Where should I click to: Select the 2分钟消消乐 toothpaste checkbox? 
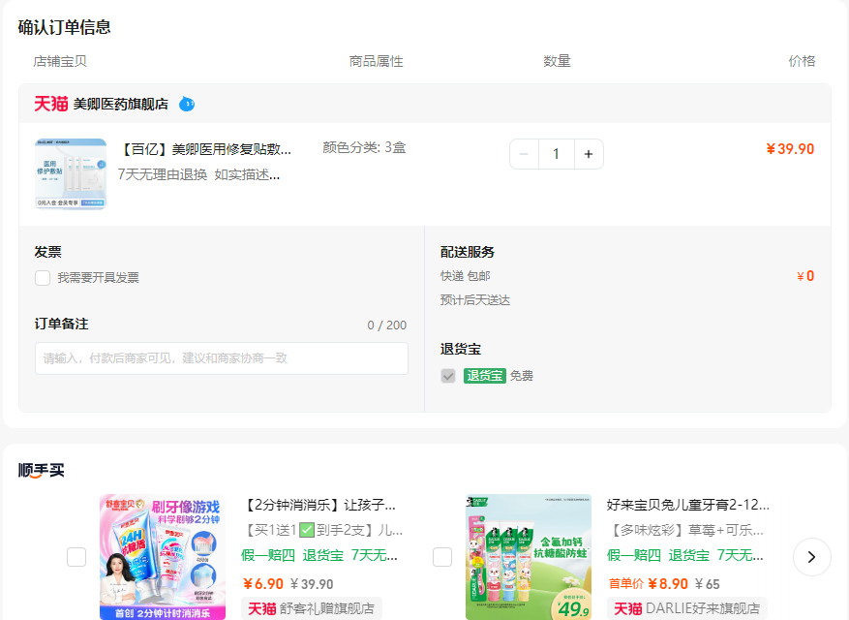click(76, 557)
